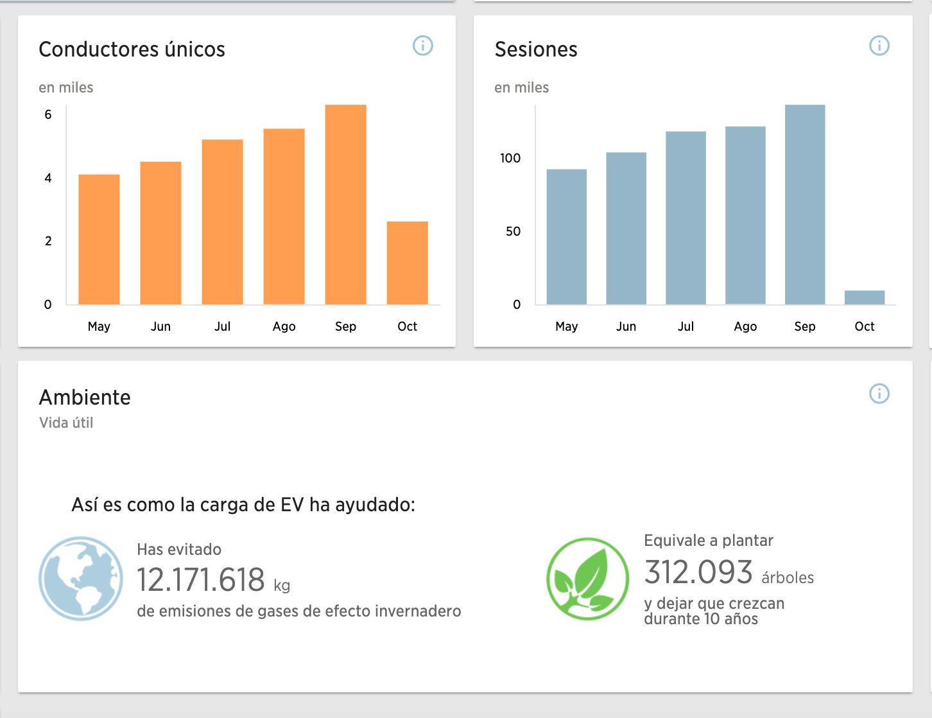Screen dimensions: 932x718
Task: Click the green leaf trees icon
Action: [x=587, y=579]
